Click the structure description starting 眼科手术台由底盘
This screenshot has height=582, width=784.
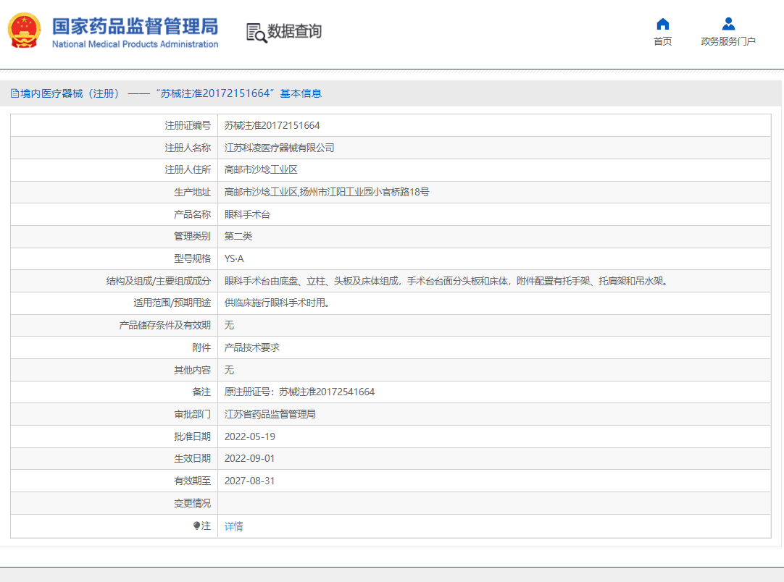coord(446,282)
